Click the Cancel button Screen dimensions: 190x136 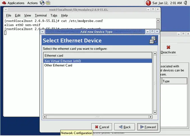pos(102,127)
